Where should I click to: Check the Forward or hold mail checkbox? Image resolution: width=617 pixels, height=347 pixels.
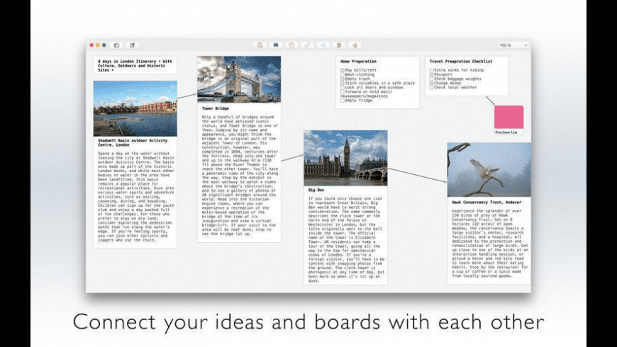(x=343, y=92)
